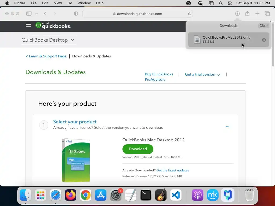The width and height of the screenshot is (275, 206).
Task: Click the screen mirroring menu bar icon
Action: click(x=212, y=3)
